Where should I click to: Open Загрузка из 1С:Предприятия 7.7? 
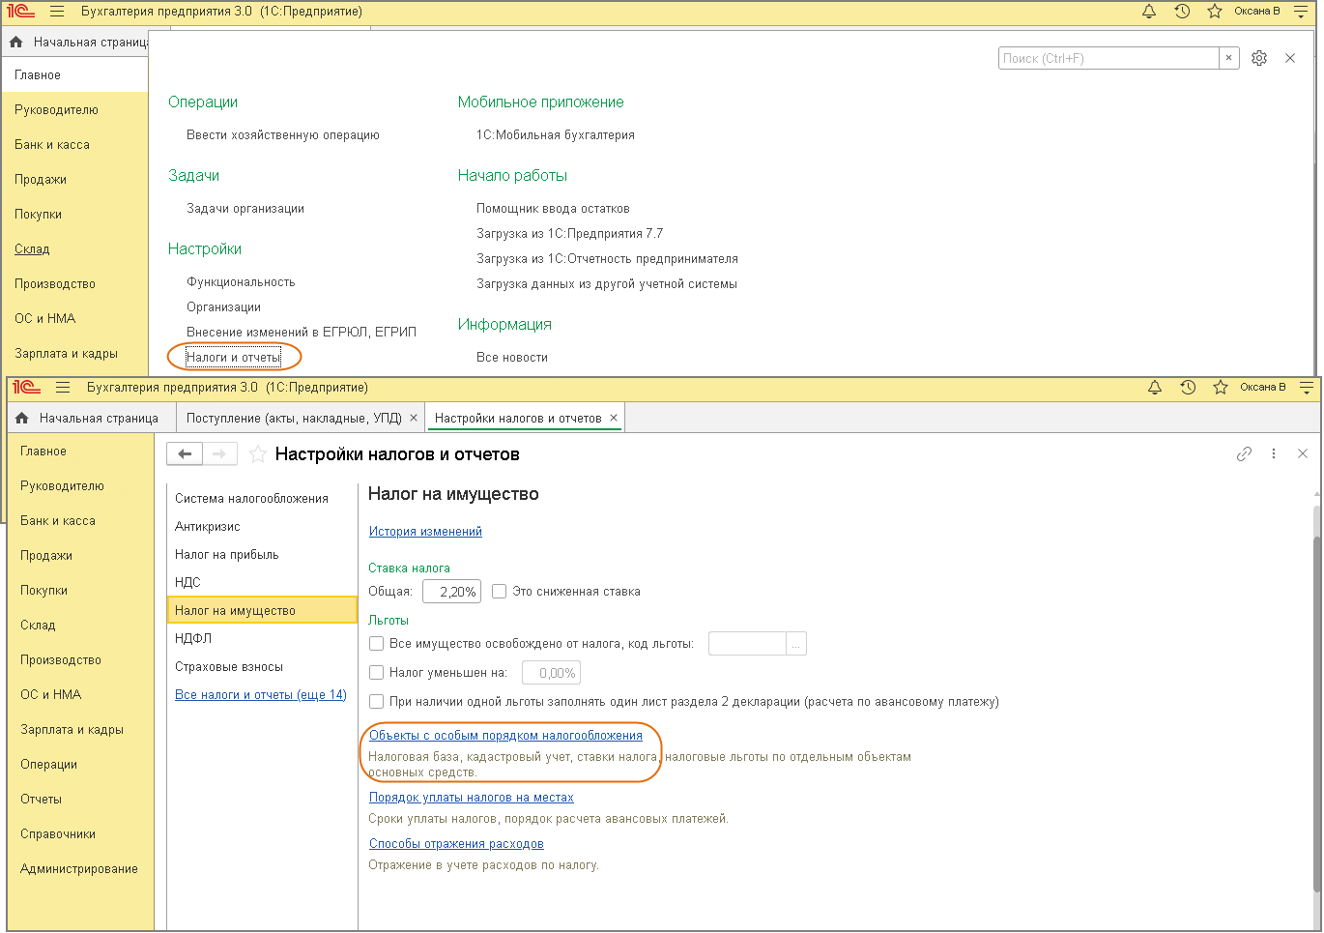[569, 233]
